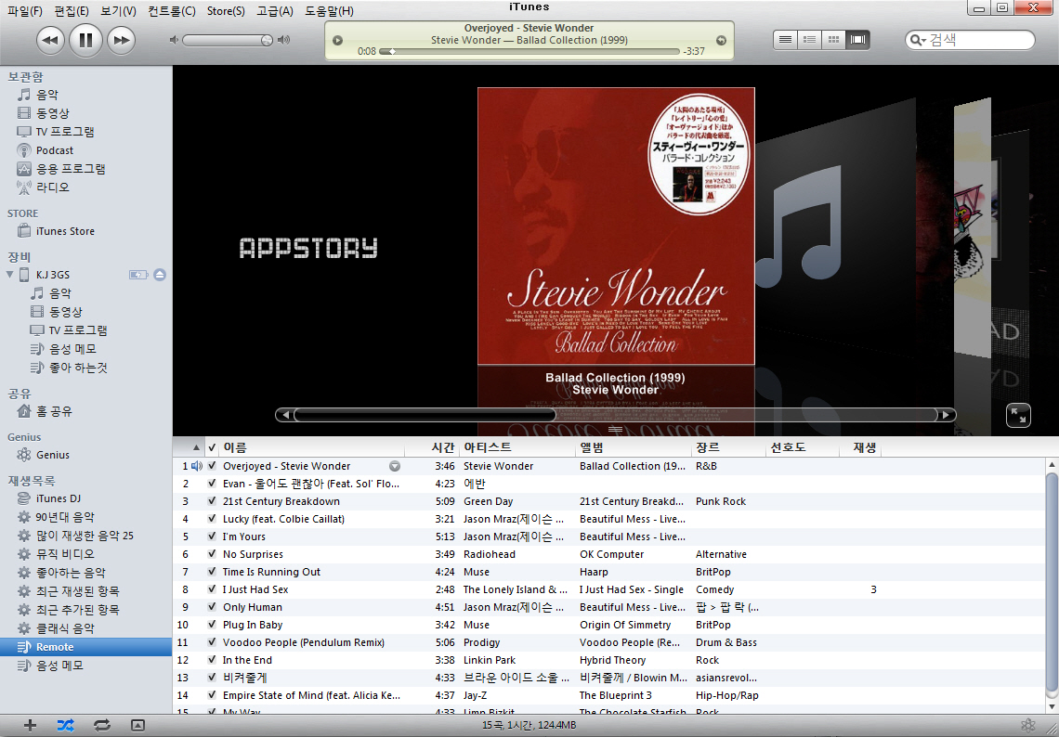Viewport: 1059px width, 737px height.
Task: Sort by track number column arrow
Action: tap(197, 447)
